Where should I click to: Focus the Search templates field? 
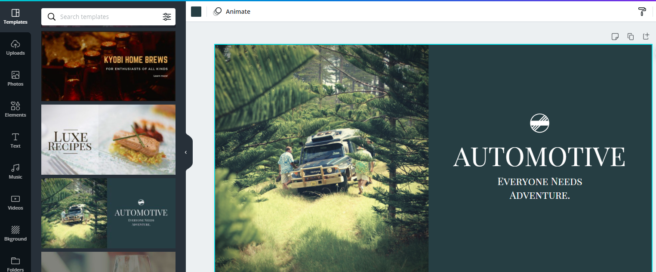point(108,17)
